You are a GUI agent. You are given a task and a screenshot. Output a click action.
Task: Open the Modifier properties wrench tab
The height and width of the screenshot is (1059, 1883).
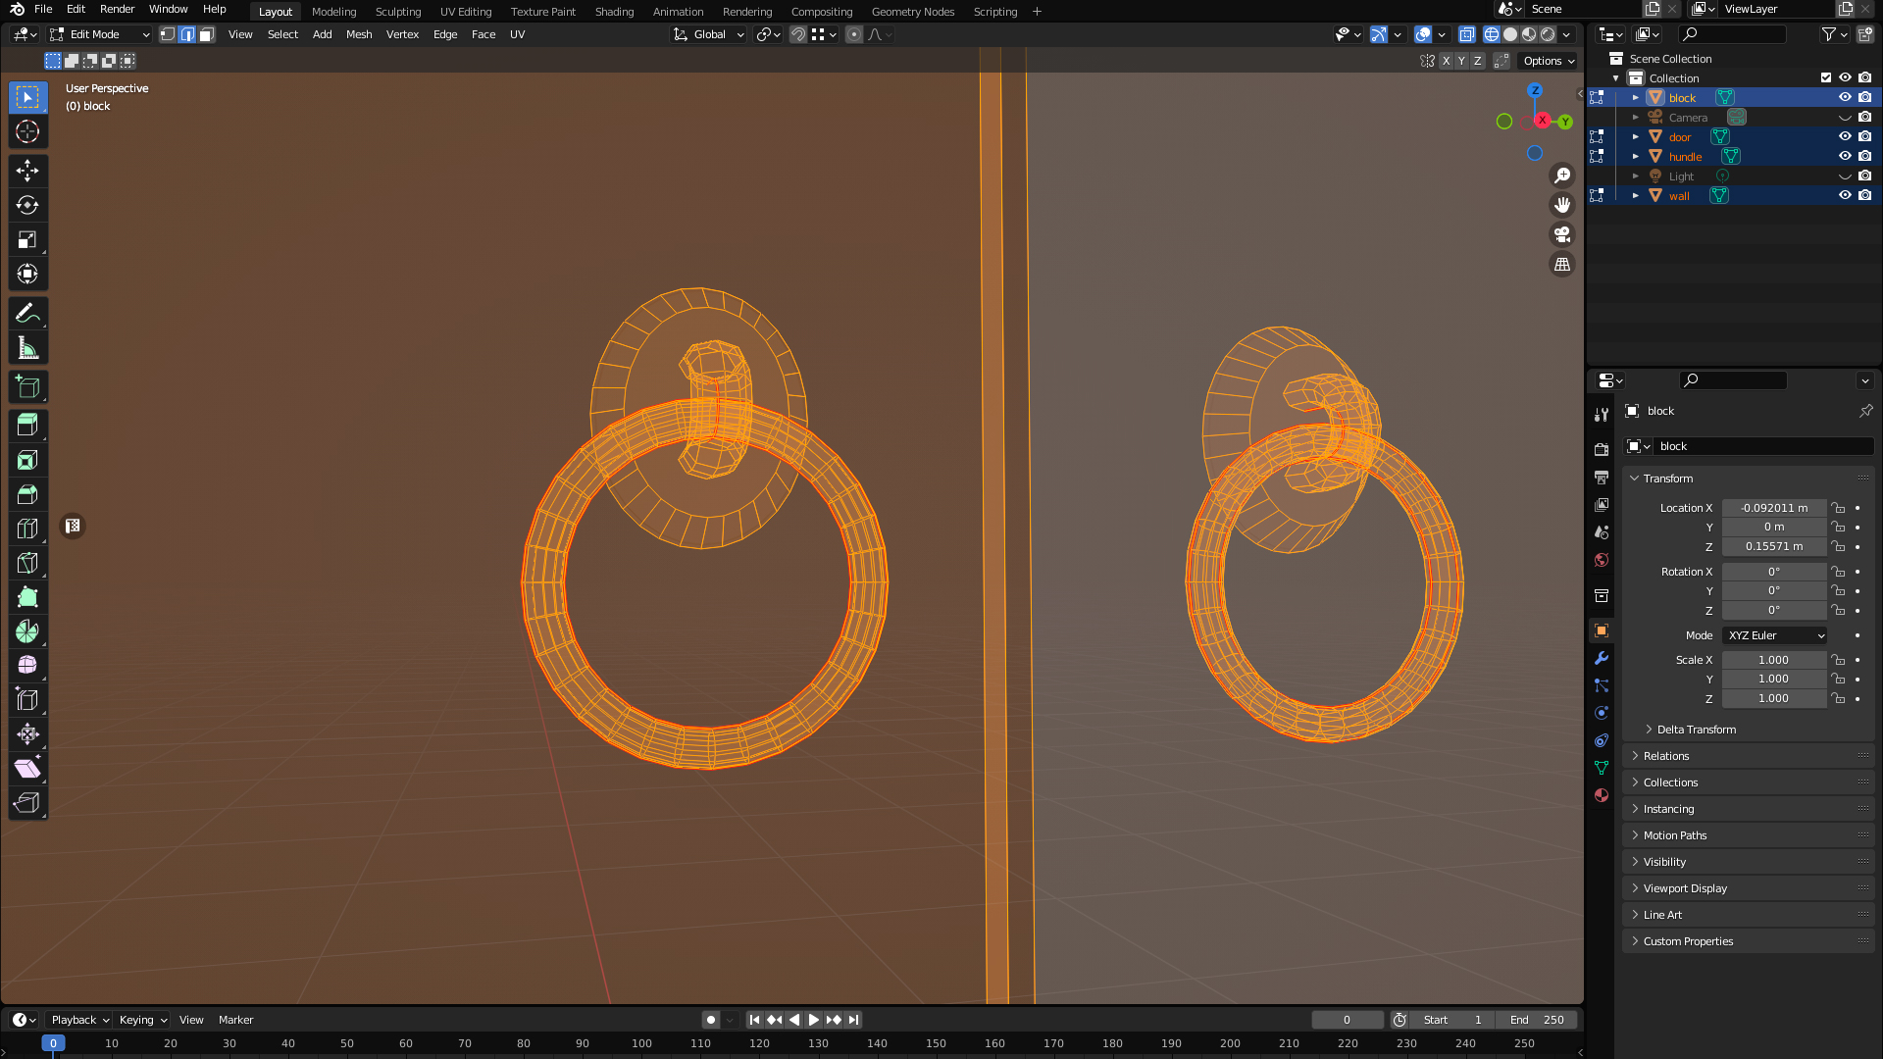click(x=1602, y=658)
